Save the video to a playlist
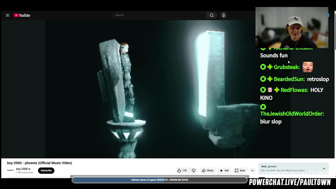Screen dimensions: 336x189 pyautogui.click(x=240, y=170)
